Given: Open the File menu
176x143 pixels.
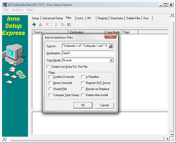Looking at the screenshot, I should (x=6, y=10).
